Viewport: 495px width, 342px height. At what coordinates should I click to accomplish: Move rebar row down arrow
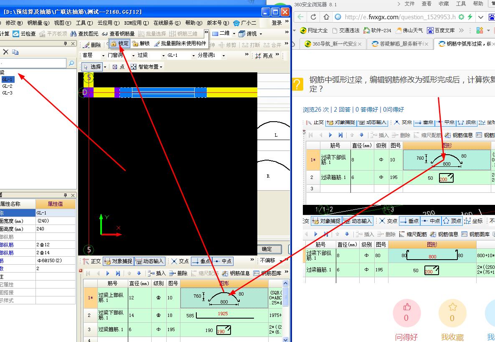coord(139,273)
